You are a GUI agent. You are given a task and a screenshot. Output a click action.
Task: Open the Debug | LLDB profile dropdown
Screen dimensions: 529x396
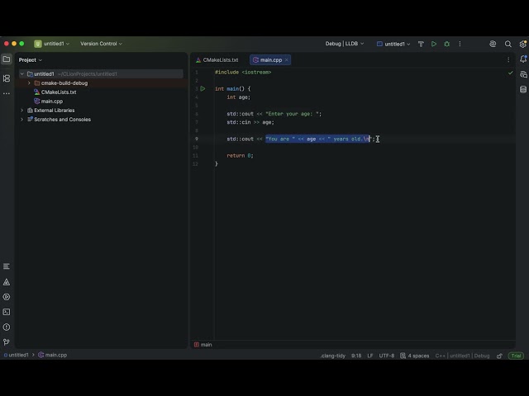click(x=345, y=44)
